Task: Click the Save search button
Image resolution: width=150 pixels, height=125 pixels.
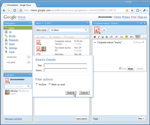Action: pyautogui.click(x=81, y=119)
